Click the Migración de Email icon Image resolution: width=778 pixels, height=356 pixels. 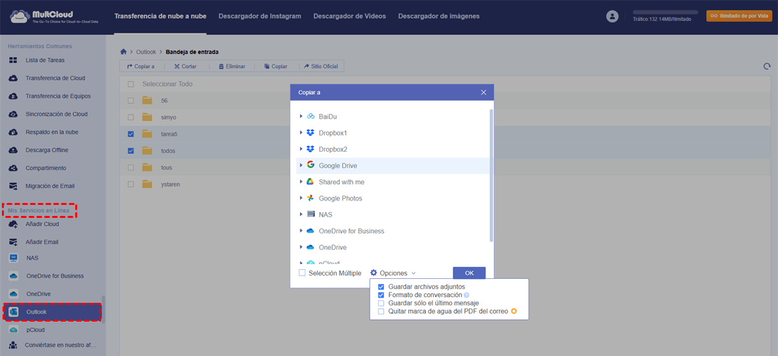point(13,186)
